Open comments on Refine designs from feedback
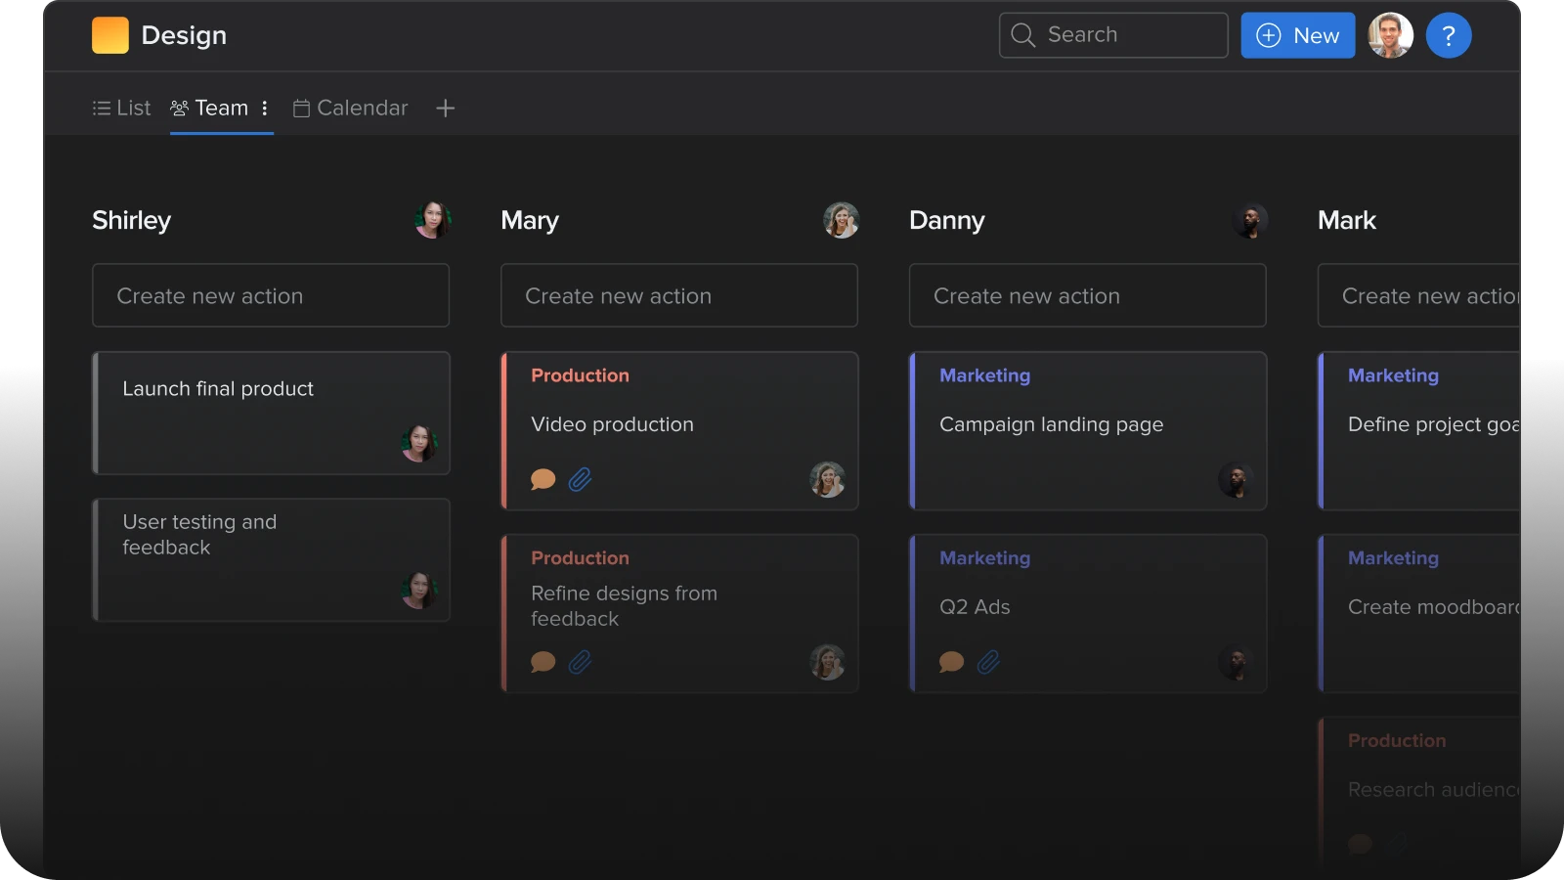The height and width of the screenshot is (880, 1564). coord(543,662)
